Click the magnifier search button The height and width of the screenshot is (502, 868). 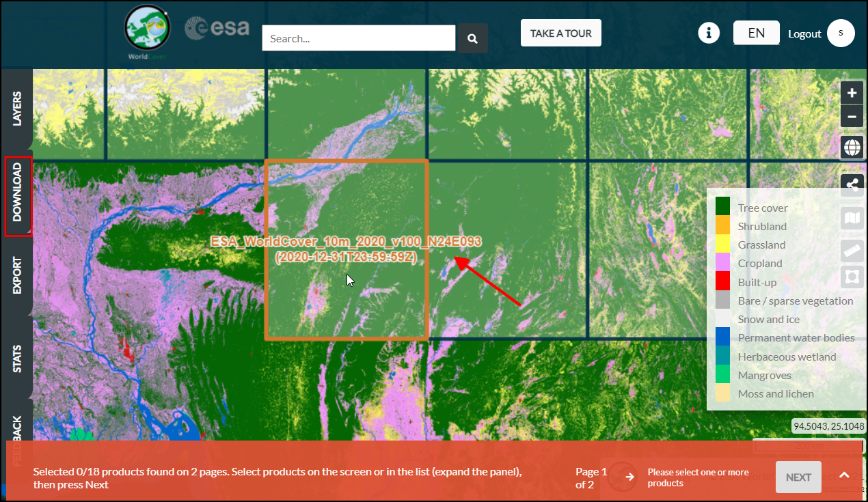tap(472, 39)
